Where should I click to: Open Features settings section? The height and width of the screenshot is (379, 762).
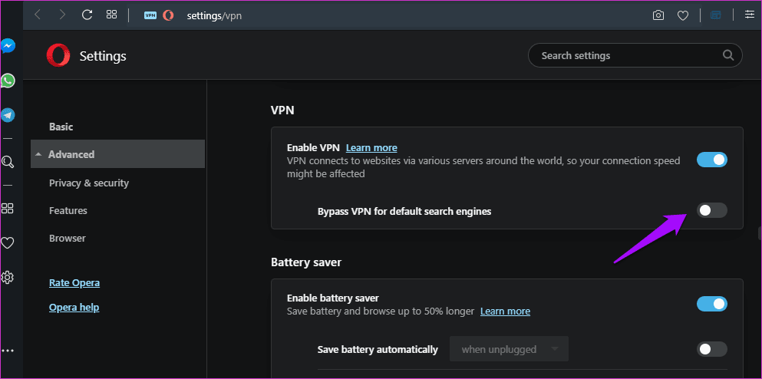tap(68, 210)
